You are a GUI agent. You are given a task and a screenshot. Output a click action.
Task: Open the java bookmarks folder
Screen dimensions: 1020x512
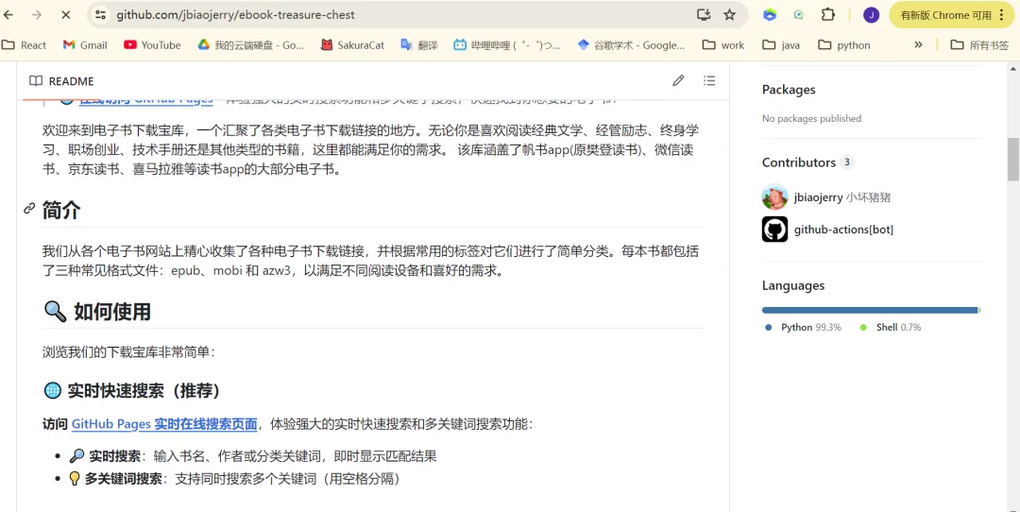coord(781,45)
